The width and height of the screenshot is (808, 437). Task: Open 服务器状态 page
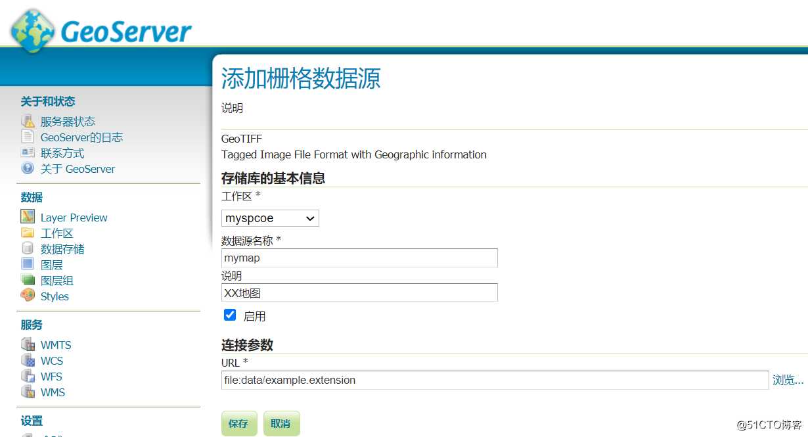[68, 122]
